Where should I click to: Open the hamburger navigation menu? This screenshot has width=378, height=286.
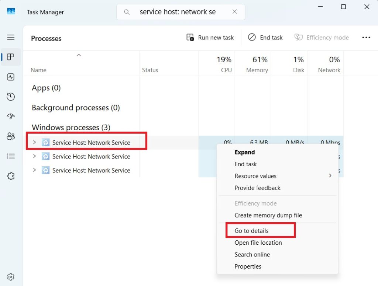pyautogui.click(x=11, y=37)
